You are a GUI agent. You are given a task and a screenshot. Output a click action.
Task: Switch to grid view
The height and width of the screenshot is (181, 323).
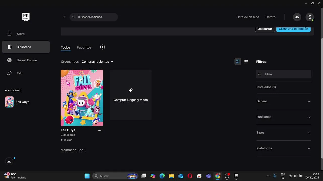[x=238, y=62]
